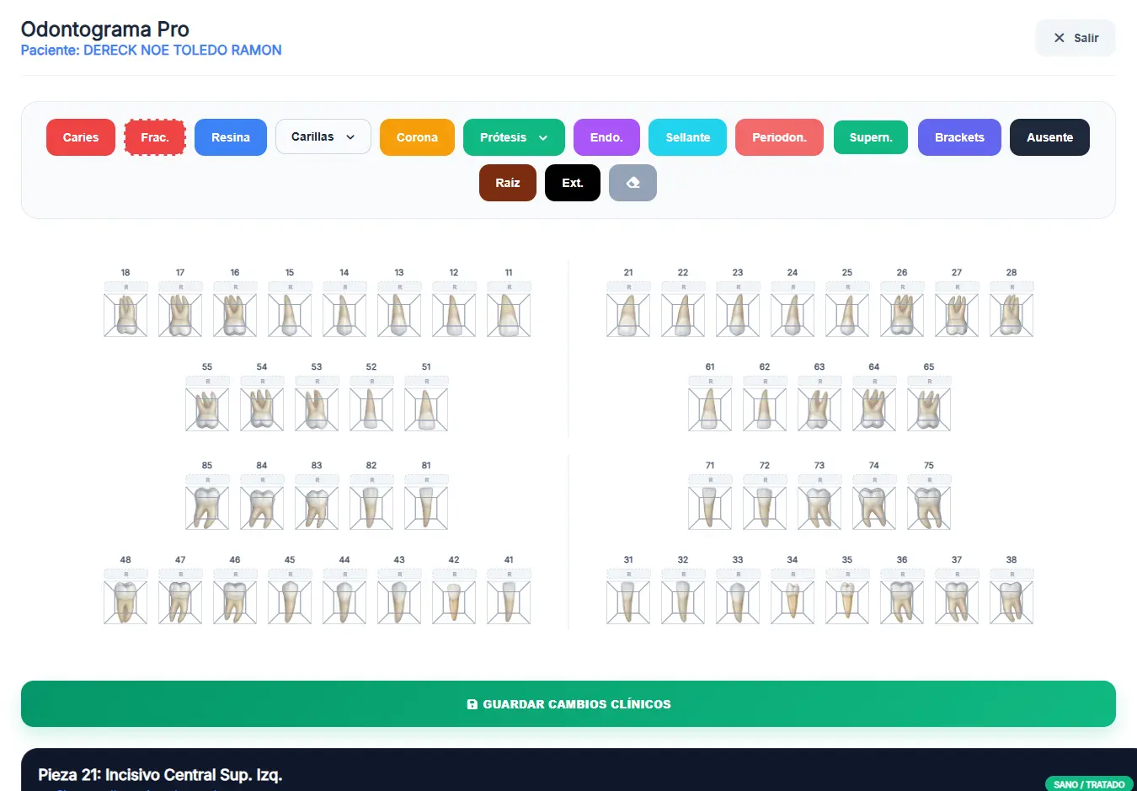
Task: Choose the Raíz tool button
Action: pos(508,183)
